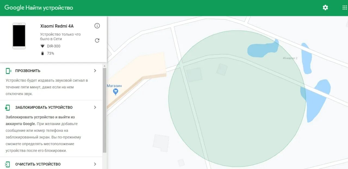This screenshot has height=169, width=348.
Task: Click the ring-device phone icon
Action: coord(8,71)
